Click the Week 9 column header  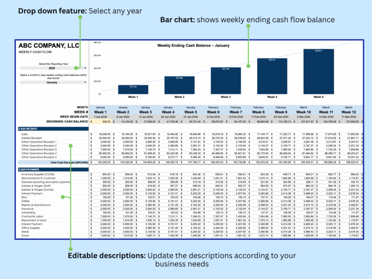(281, 112)
